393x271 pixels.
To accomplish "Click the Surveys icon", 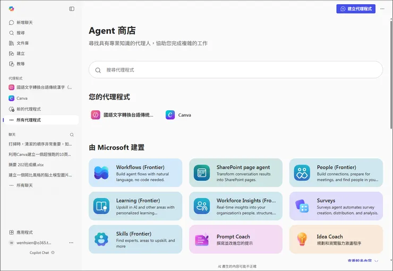I will click(302, 206).
